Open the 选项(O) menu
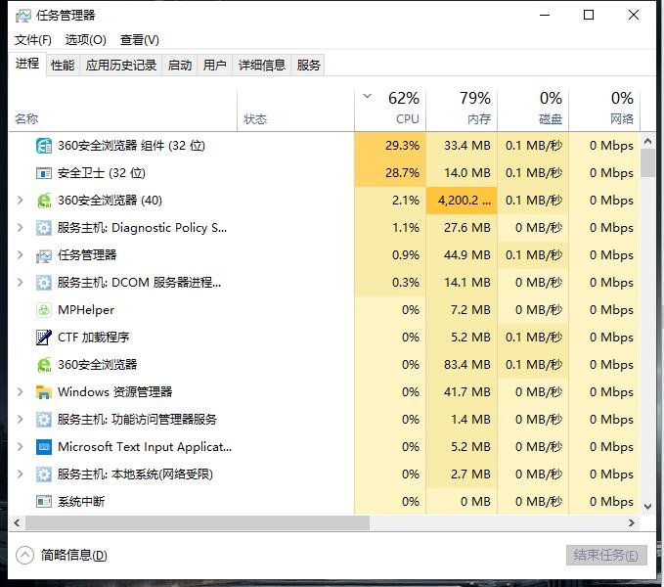This screenshot has width=664, height=587. coord(85,40)
